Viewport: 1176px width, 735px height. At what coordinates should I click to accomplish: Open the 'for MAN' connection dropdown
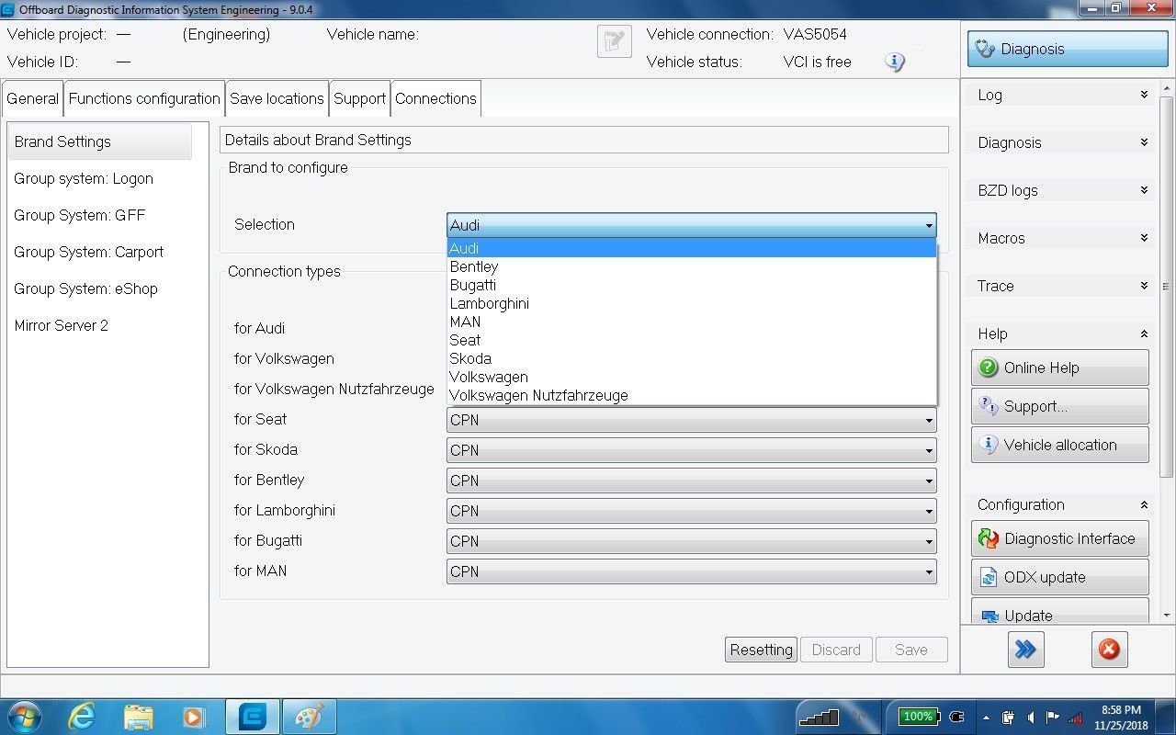point(691,571)
